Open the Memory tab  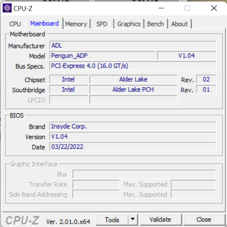(x=76, y=24)
